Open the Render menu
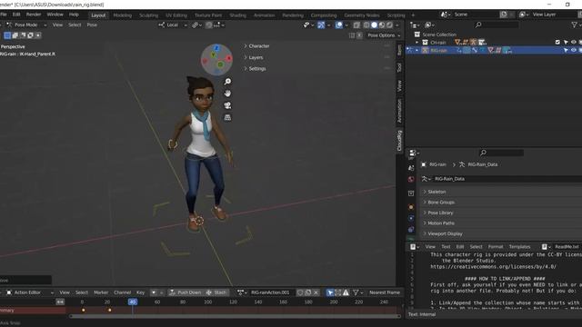This screenshot has height=327, width=582. pos(34,15)
